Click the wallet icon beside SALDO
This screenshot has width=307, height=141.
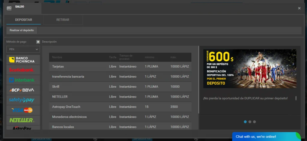pos(9,8)
